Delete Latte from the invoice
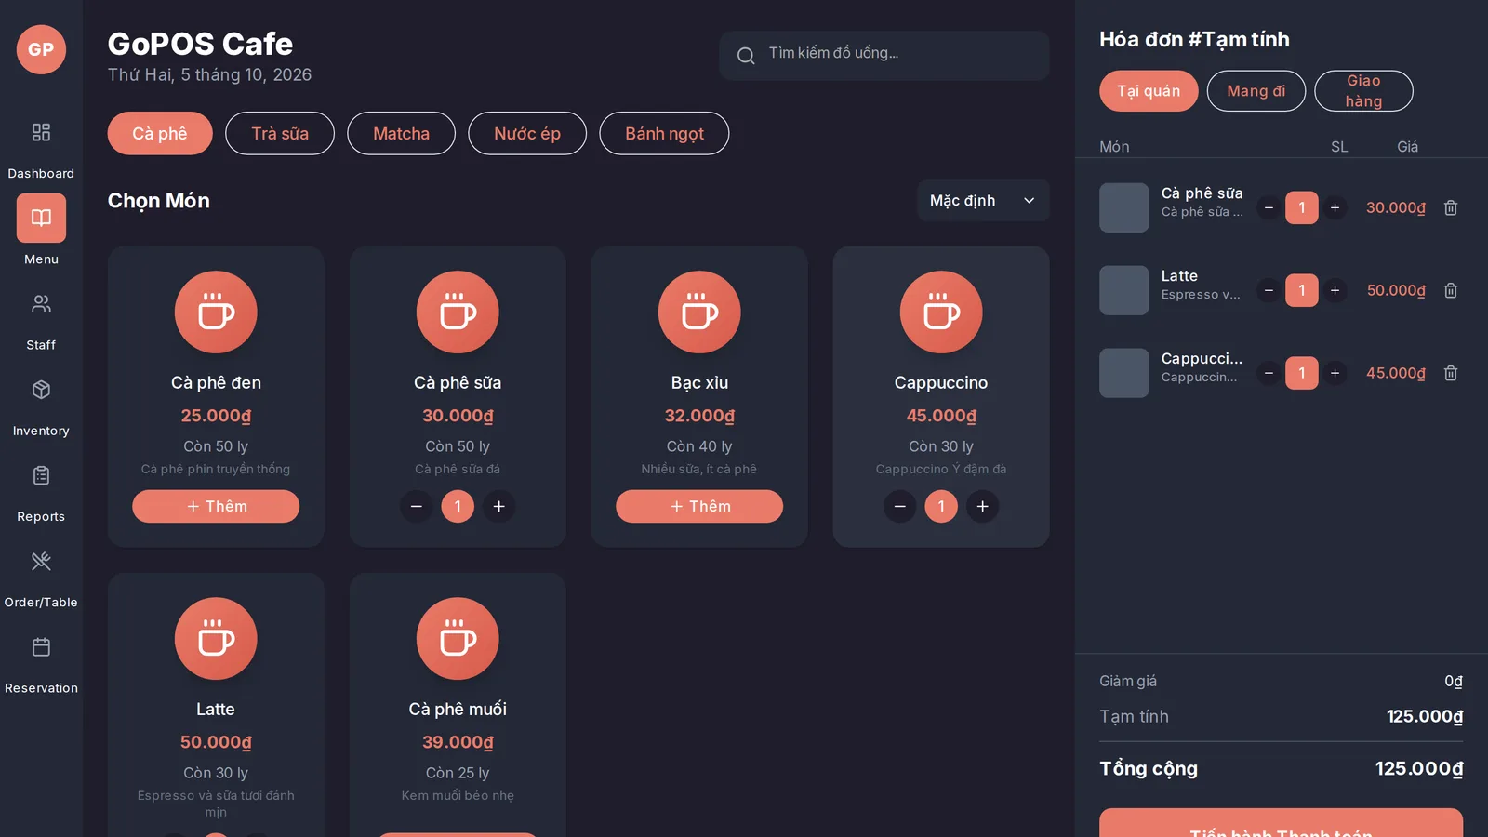 [x=1450, y=290]
